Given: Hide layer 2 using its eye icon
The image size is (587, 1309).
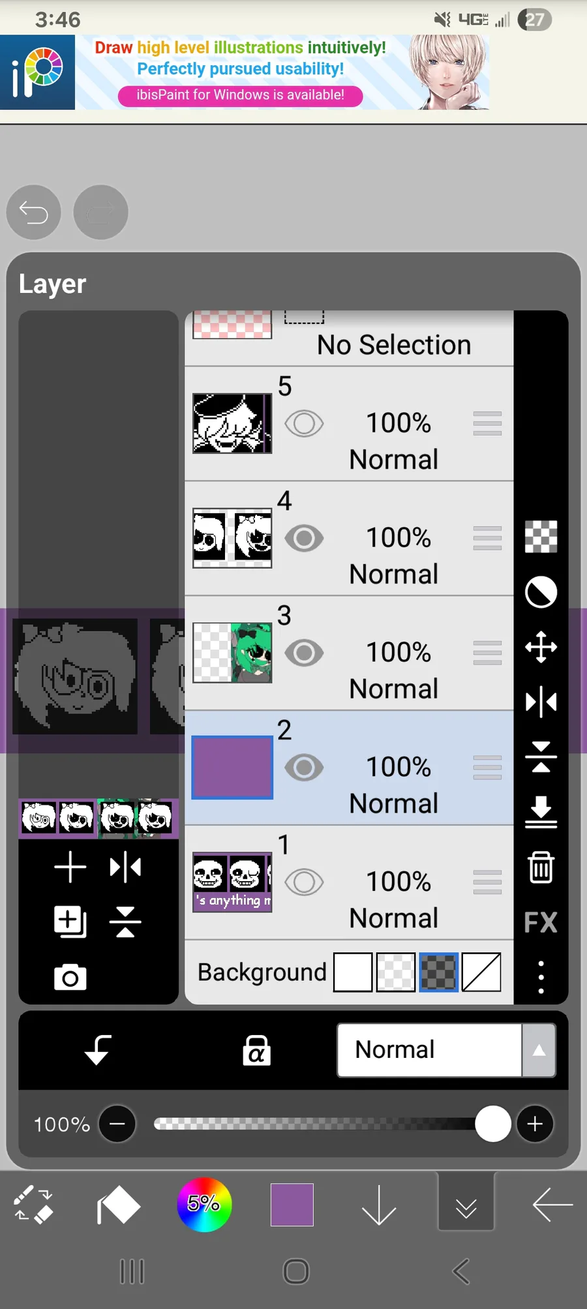Looking at the screenshot, I should [304, 768].
